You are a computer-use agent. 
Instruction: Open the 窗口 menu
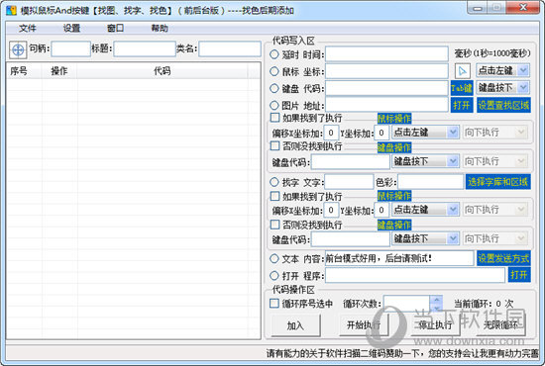115,28
